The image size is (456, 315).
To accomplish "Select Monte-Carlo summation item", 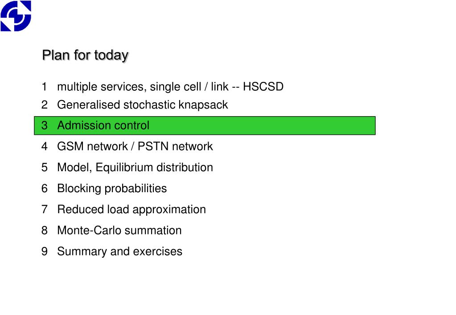I will tap(111, 230).
